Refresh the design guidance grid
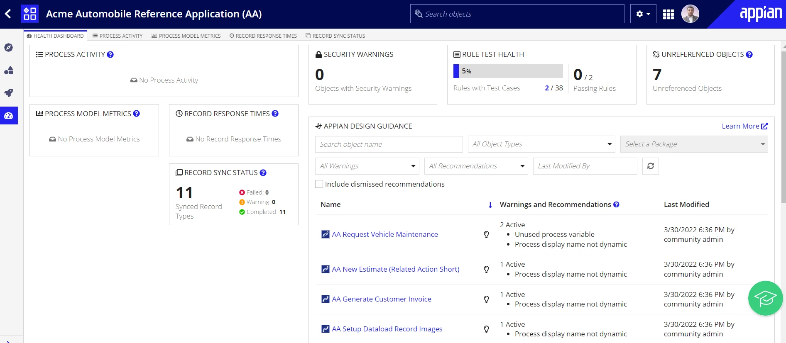The image size is (786, 343). (651, 166)
